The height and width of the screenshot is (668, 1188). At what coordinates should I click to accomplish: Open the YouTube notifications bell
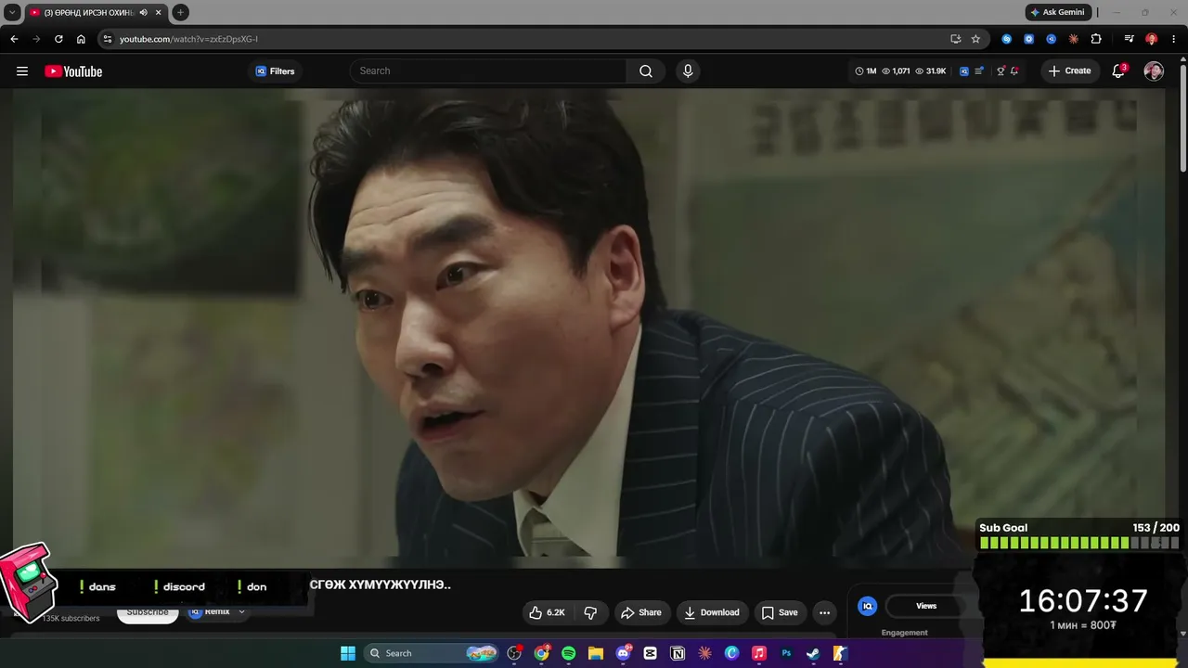(x=1118, y=71)
